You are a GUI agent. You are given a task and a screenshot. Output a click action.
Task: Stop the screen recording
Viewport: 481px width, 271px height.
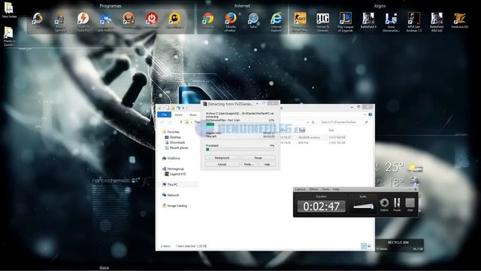410,205
